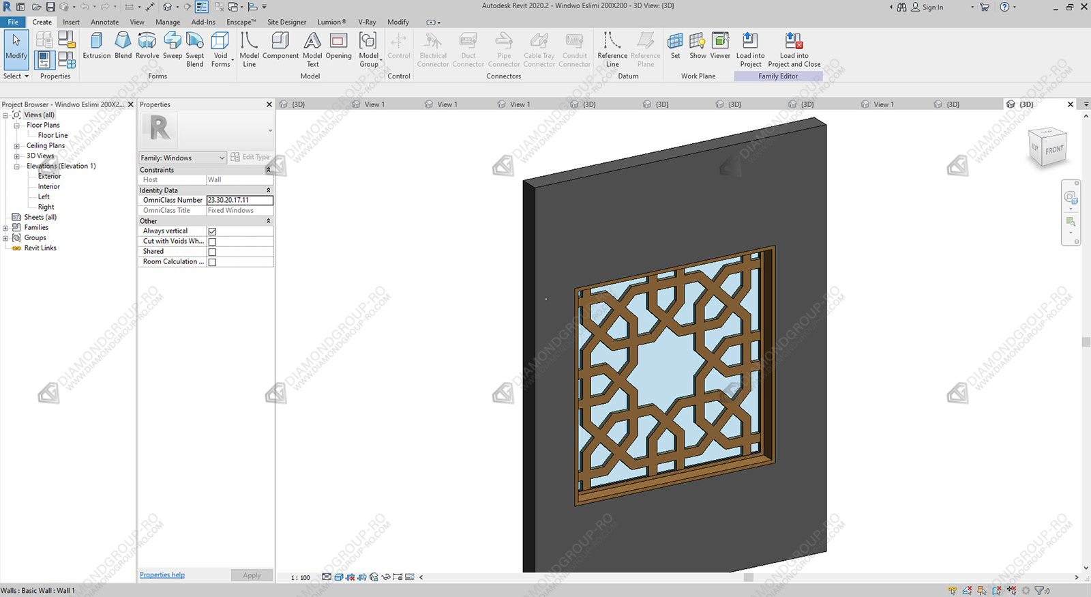This screenshot has height=597, width=1091.
Task: Open the Exterior elevation view
Action: click(x=49, y=176)
